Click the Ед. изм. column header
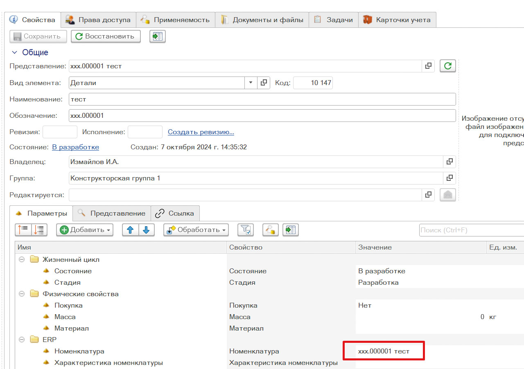Image resolution: width=524 pixels, height=369 pixels. [x=505, y=247]
